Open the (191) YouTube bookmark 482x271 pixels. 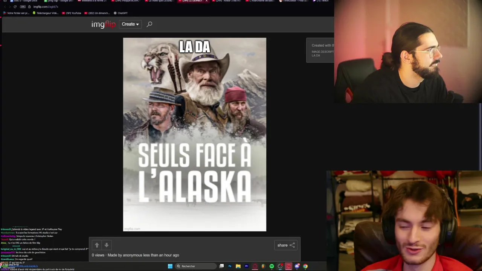point(72,13)
